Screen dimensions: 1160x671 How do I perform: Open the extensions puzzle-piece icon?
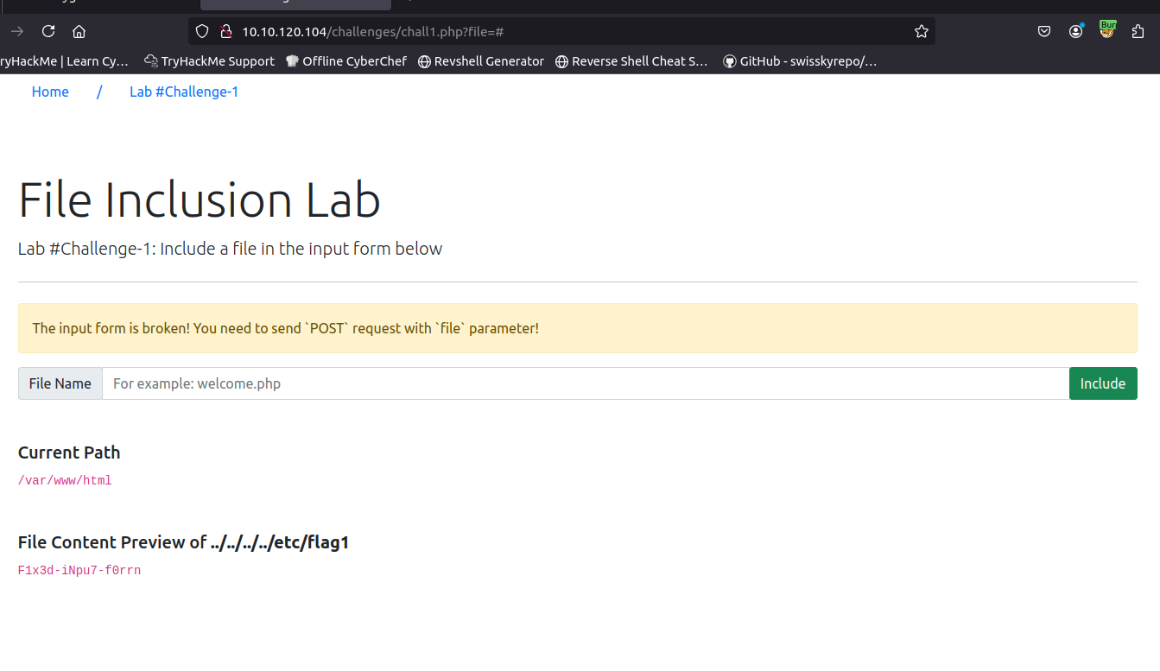[x=1138, y=31]
